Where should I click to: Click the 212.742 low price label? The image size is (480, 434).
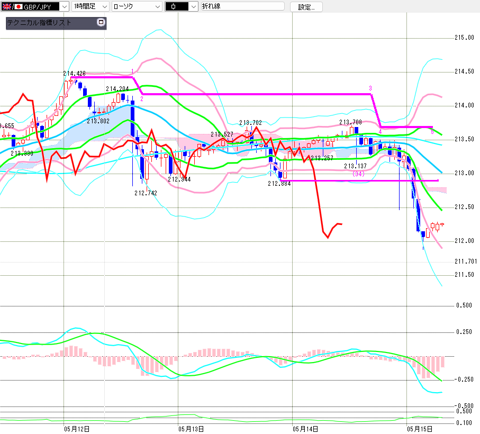pos(146,193)
